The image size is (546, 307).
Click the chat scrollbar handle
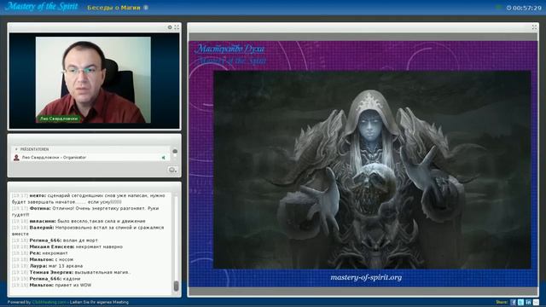176,287
